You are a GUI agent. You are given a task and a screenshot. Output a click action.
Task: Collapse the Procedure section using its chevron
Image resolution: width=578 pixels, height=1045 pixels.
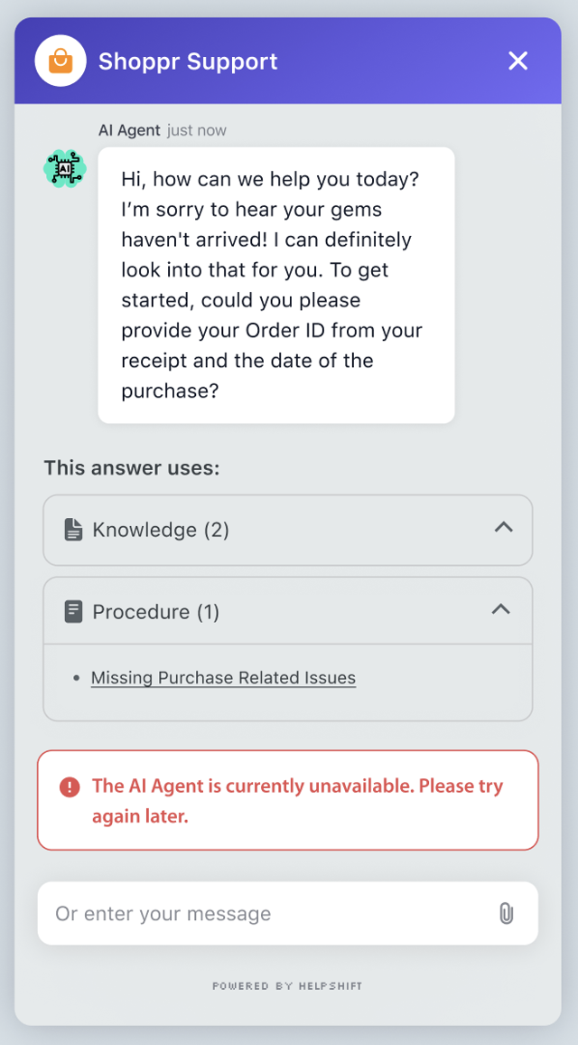pyautogui.click(x=500, y=610)
